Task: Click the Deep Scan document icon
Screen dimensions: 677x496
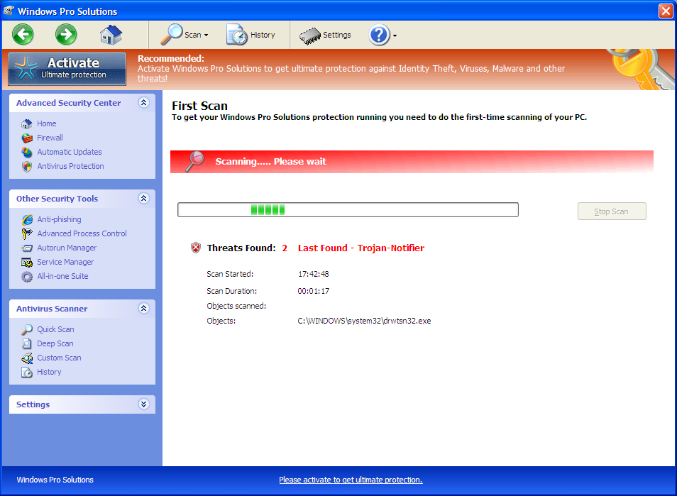Action: pos(27,344)
